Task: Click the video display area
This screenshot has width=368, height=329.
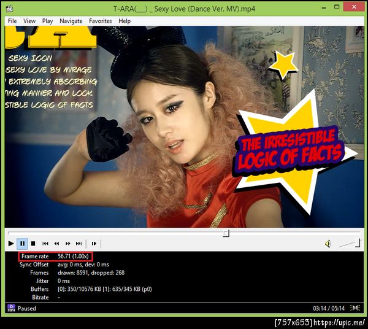Action: [184, 126]
